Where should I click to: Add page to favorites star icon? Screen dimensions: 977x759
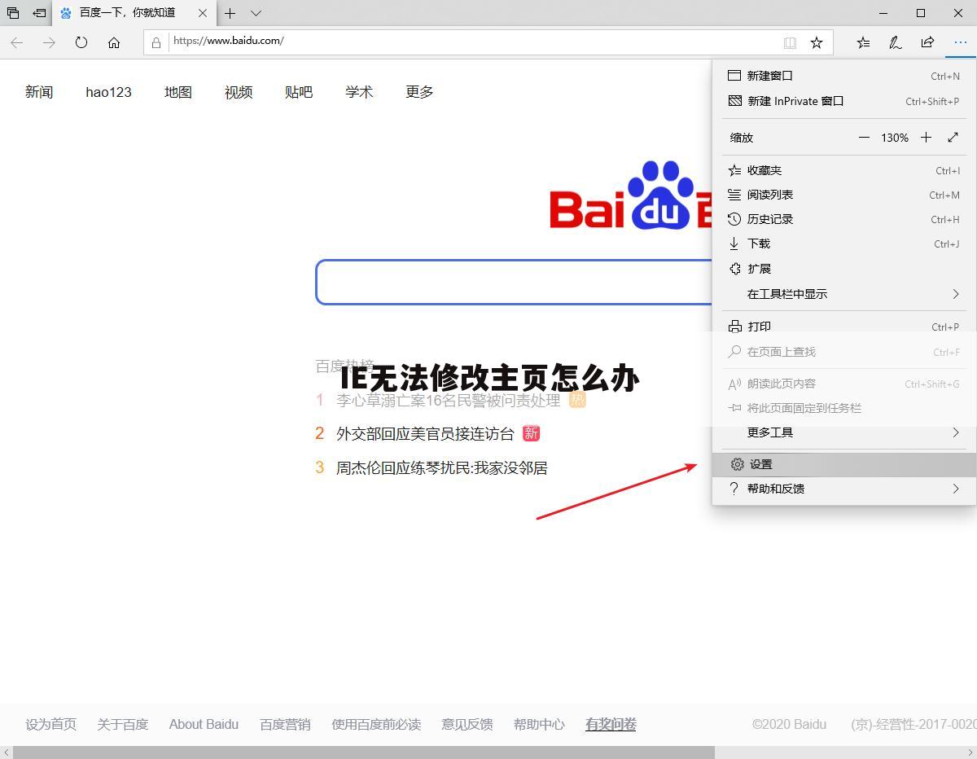click(x=817, y=42)
